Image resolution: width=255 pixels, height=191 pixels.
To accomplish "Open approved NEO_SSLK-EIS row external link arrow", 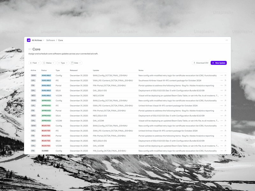I will 225,116.
